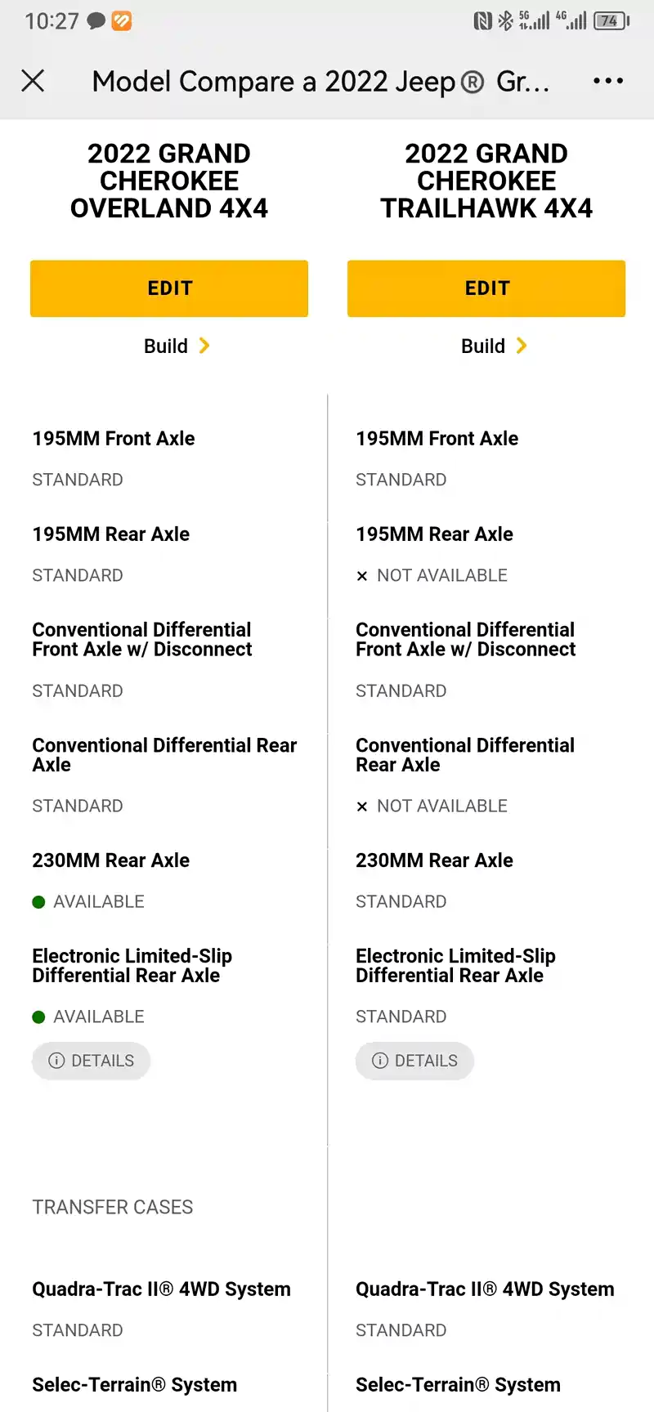Tap the chat bubble notification icon
654x1412 pixels.
(x=96, y=21)
